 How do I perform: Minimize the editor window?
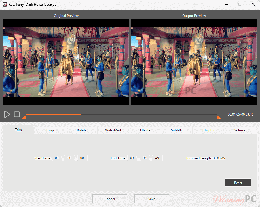(227, 5)
